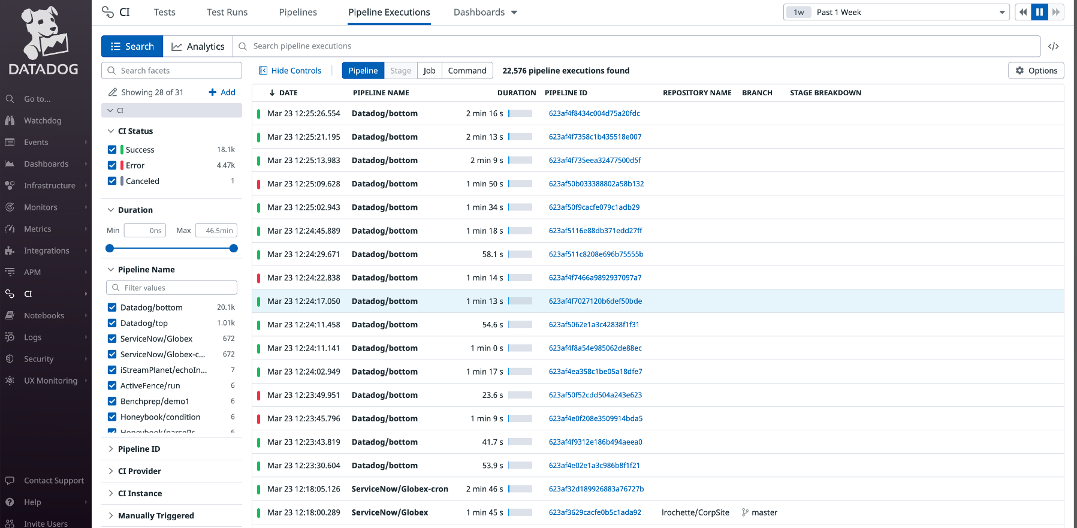Pause live updates with the pause button
Viewport: 1077px width, 528px height.
click(1039, 12)
